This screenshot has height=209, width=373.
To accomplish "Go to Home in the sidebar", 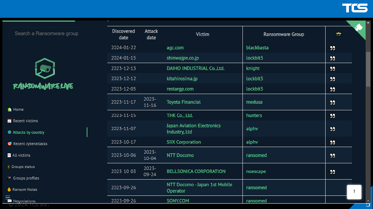I will (18, 110).
